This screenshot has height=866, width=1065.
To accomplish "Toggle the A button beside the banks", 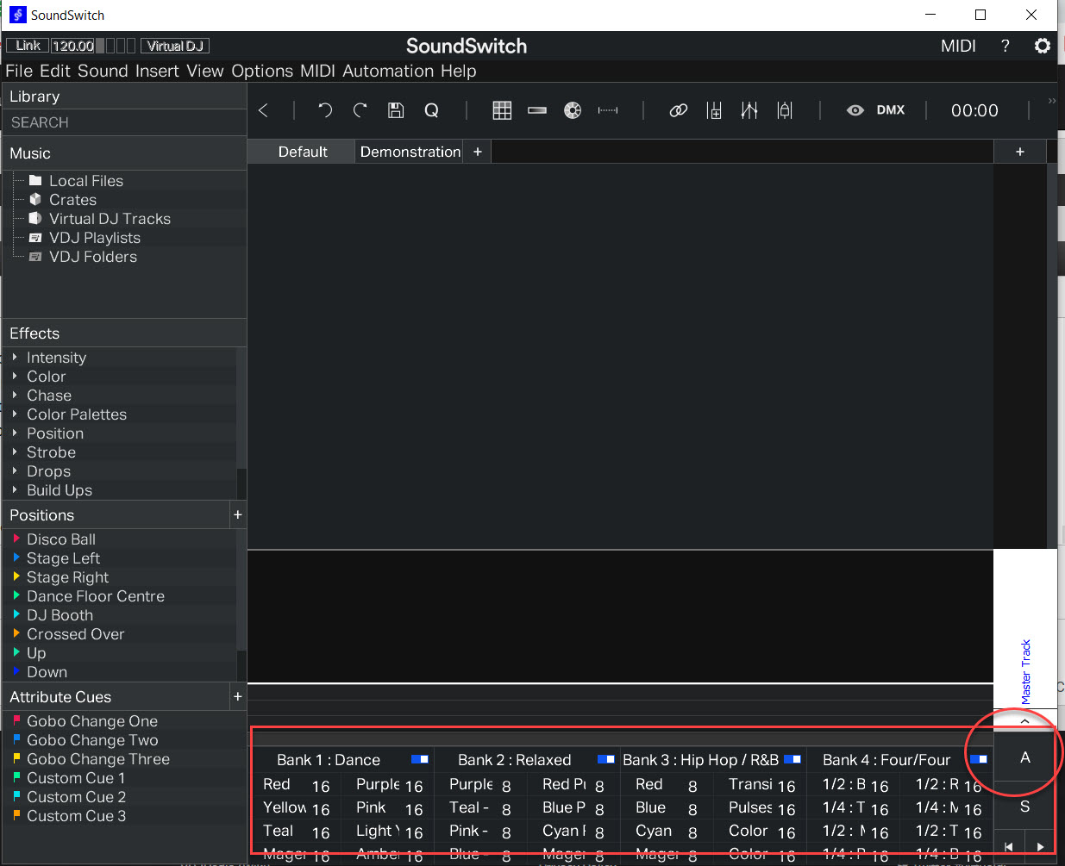I will 1025,757.
